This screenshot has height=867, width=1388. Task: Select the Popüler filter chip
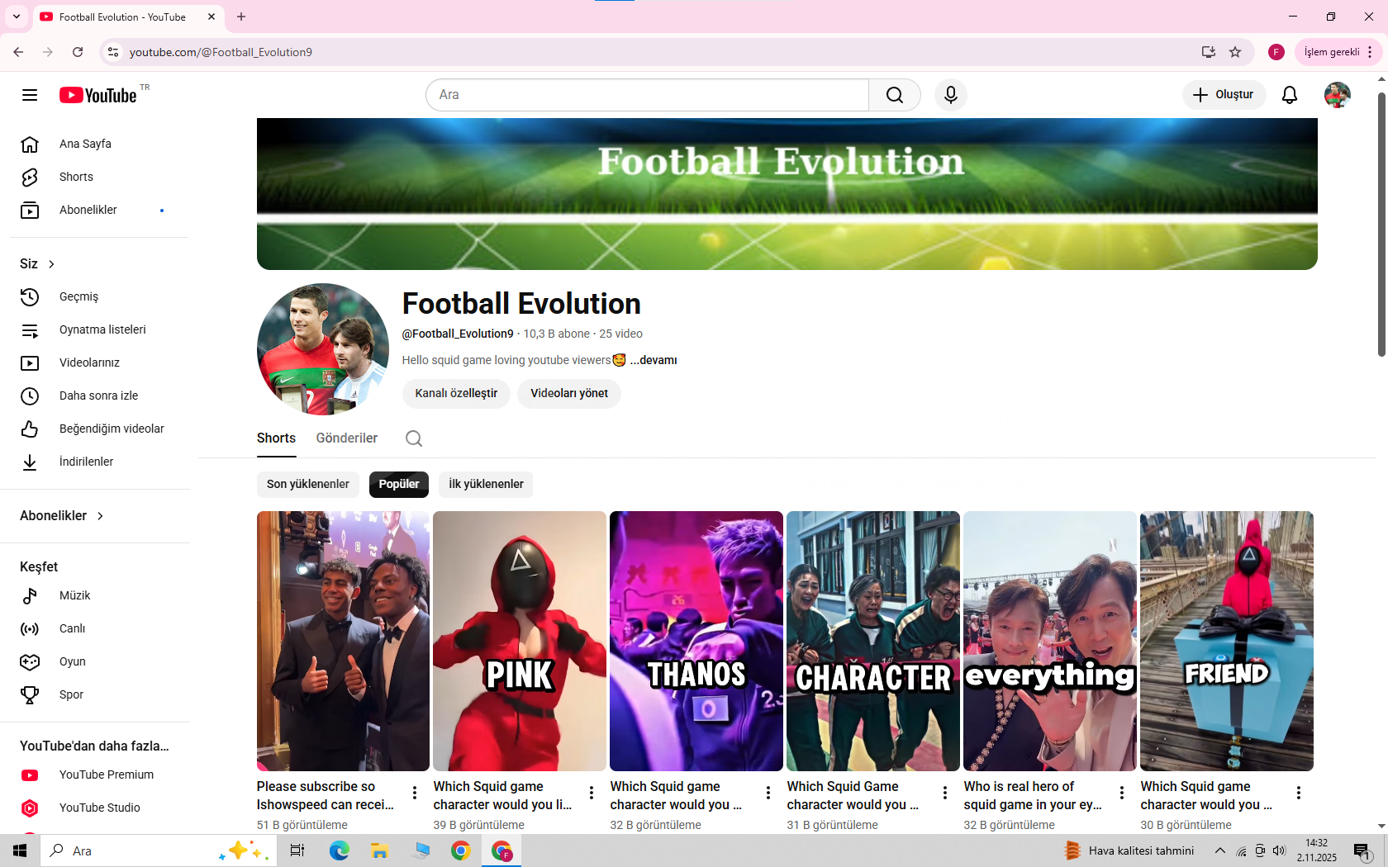click(x=398, y=485)
